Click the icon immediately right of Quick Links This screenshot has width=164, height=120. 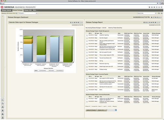point(159,13)
